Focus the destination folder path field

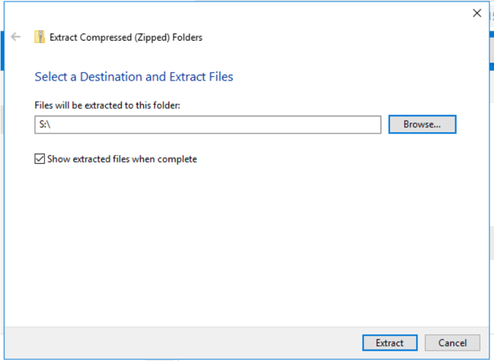coord(208,124)
